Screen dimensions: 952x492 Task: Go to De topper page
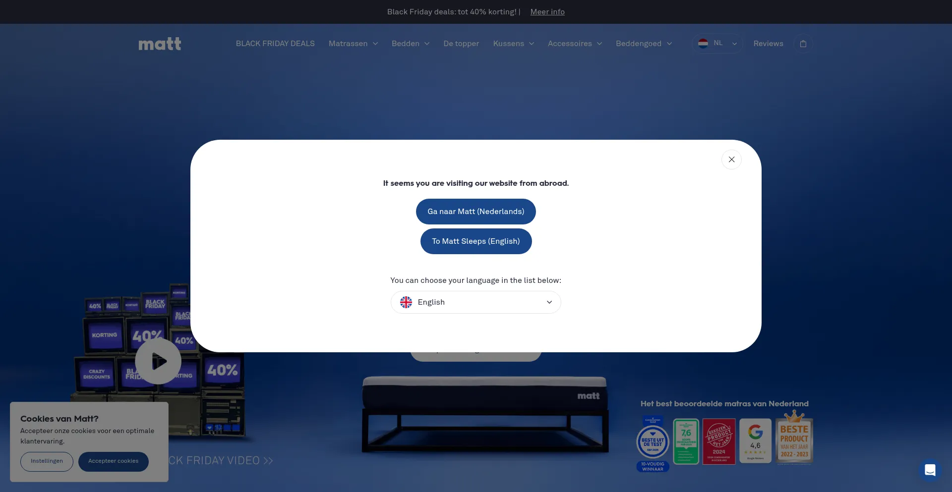click(461, 44)
